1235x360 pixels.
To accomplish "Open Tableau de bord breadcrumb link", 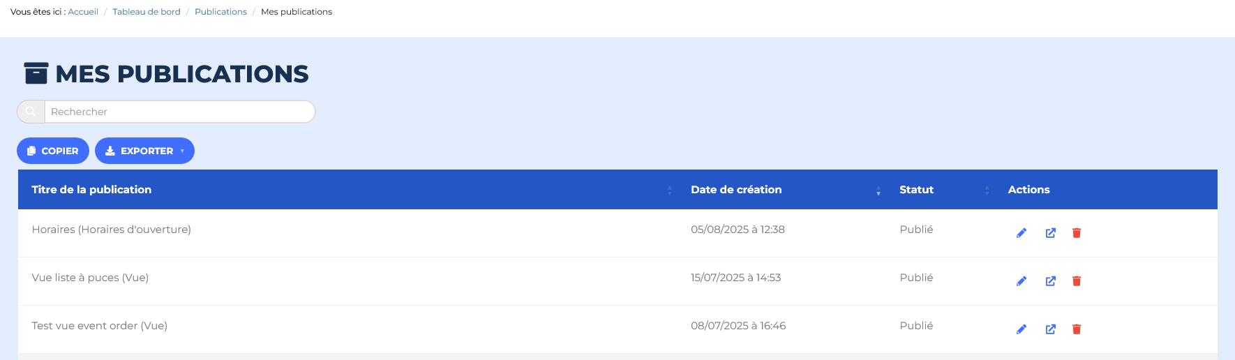I will 147,12.
